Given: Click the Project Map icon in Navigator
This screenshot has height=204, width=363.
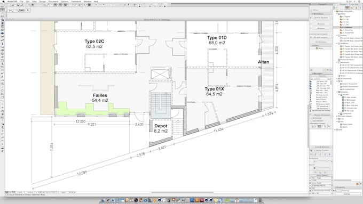Looking at the screenshot, I should click(x=347, y=7).
